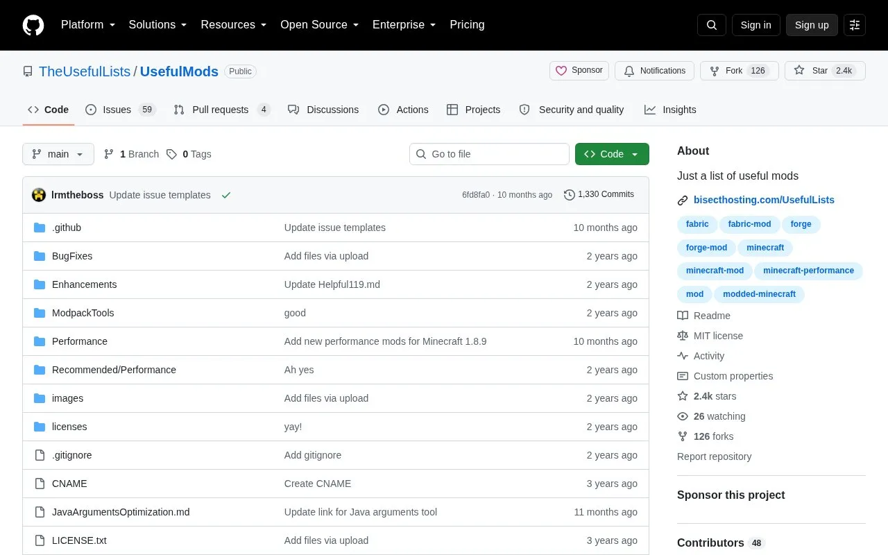Open the appearance settings icon in header
Image resolution: width=888 pixels, height=555 pixels.
pos(855,25)
